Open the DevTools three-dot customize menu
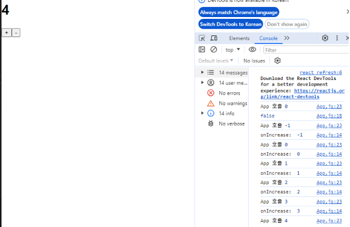350x227 pixels. (x=337, y=38)
